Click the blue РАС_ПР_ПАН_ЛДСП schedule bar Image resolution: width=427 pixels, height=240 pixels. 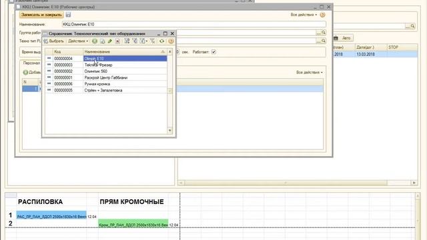coord(51,215)
